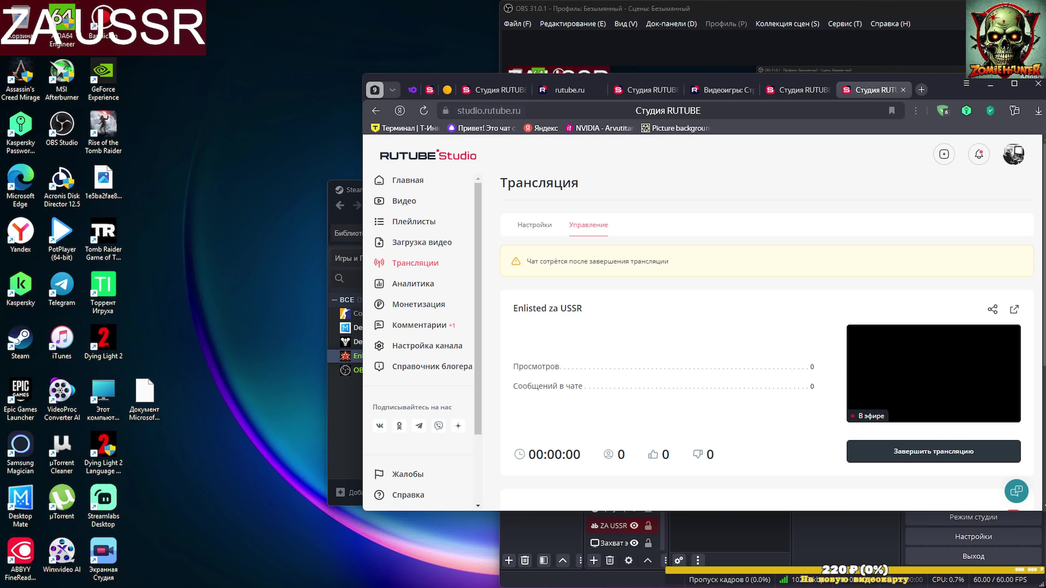This screenshot has height=588, width=1046.
Task: Add a source in OBS sources panel
Action: click(594, 561)
